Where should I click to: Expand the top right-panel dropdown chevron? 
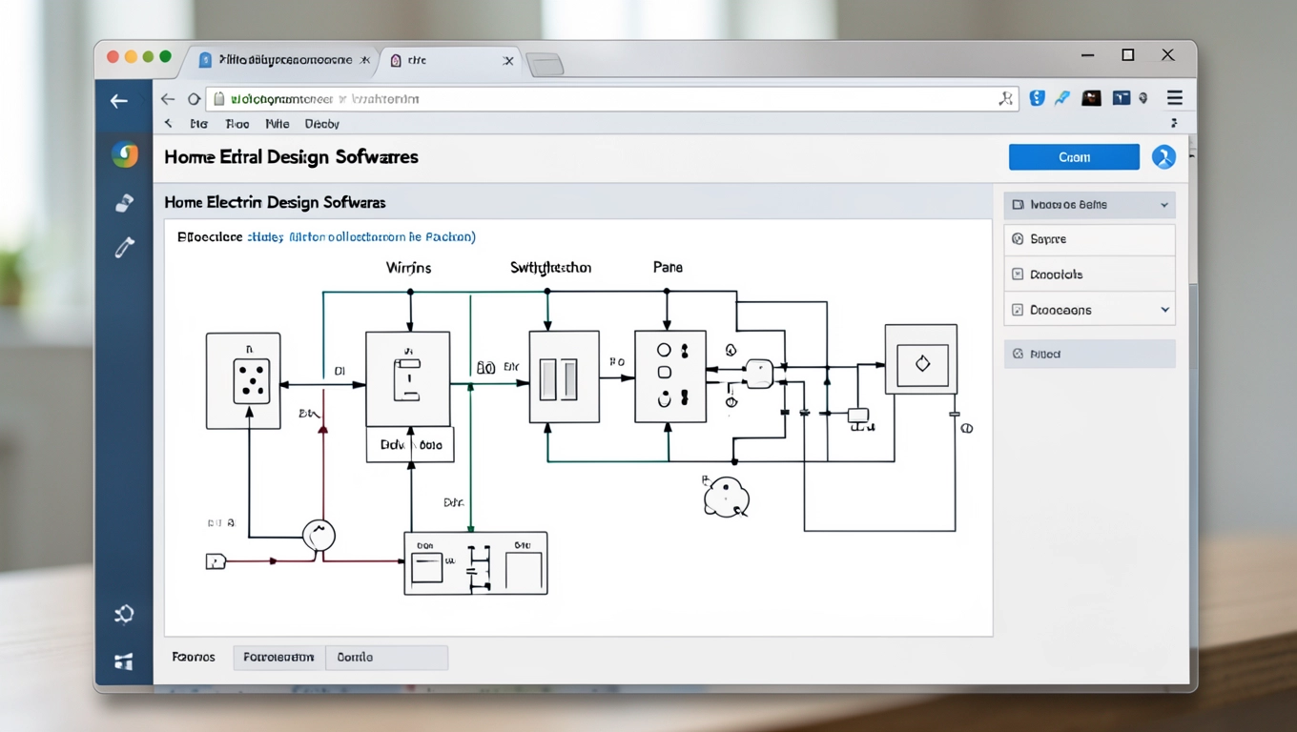(x=1164, y=205)
